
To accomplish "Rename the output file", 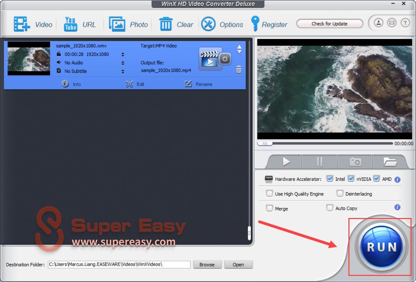I will coord(199,84).
